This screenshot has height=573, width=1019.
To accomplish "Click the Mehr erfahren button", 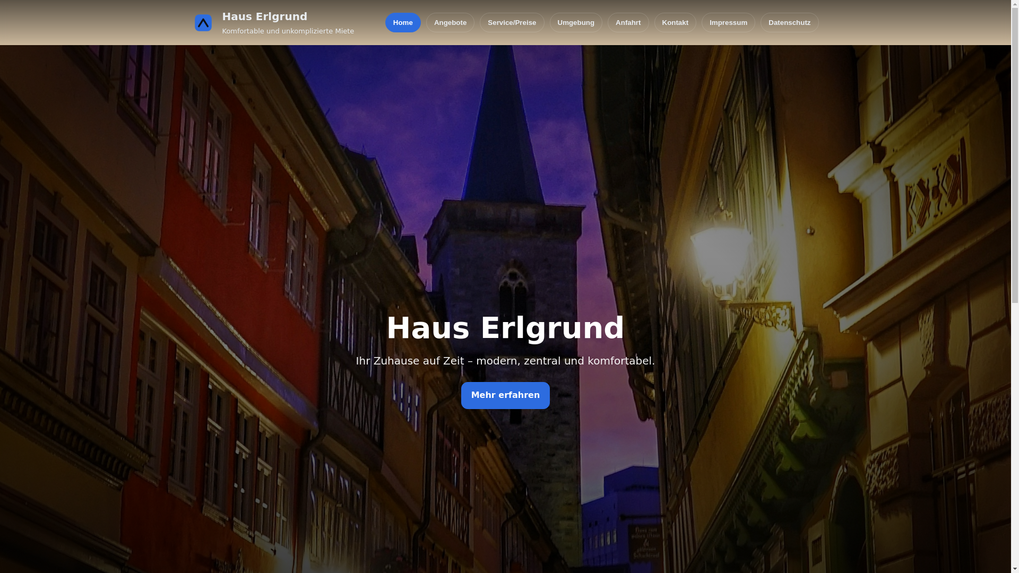I will point(505,395).
